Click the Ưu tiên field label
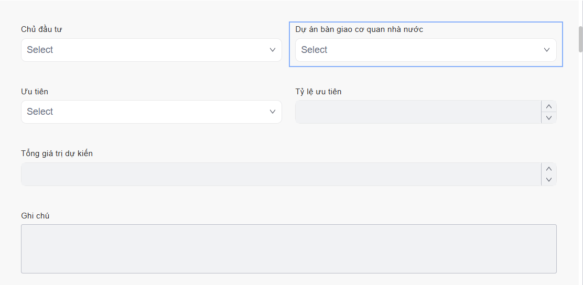Viewport: 583px width, 285px height. click(35, 92)
